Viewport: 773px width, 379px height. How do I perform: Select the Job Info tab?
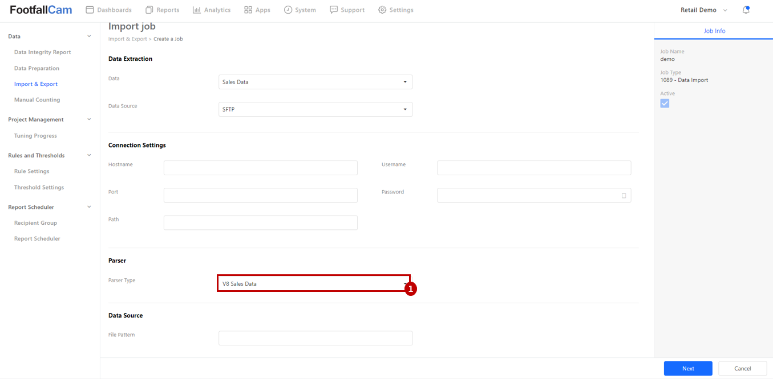click(x=714, y=31)
